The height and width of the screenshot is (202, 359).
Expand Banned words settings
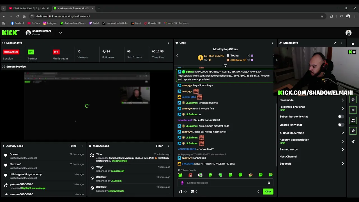(343, 150)
